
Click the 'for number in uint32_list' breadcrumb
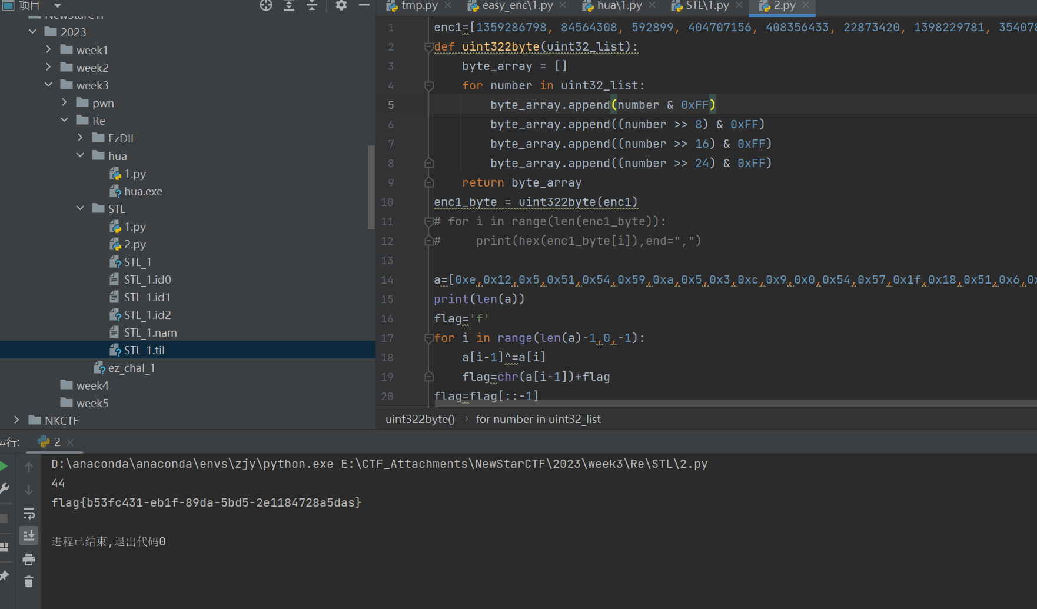pyautogui.click(x=538, y=419)
